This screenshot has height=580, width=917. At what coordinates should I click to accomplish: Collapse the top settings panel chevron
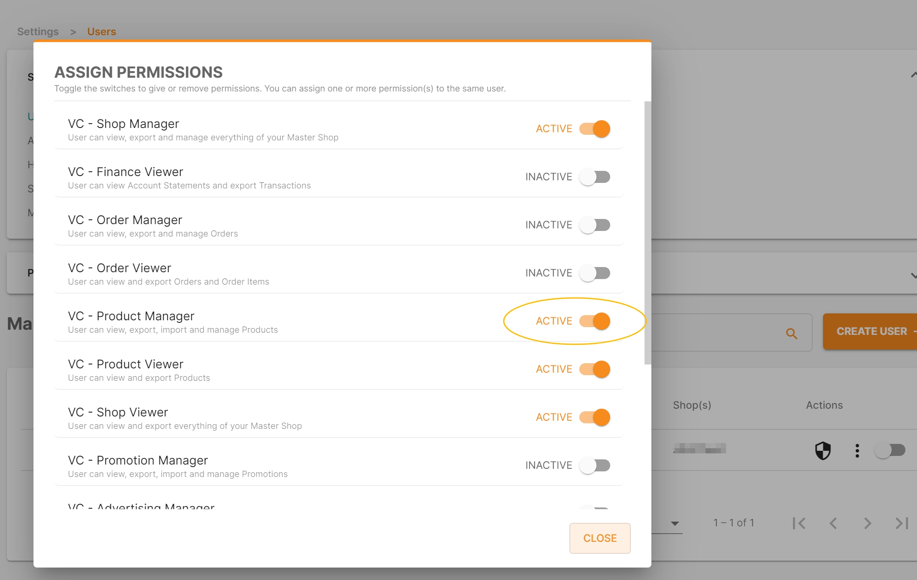pyautogui.click(x=913, y=75)
